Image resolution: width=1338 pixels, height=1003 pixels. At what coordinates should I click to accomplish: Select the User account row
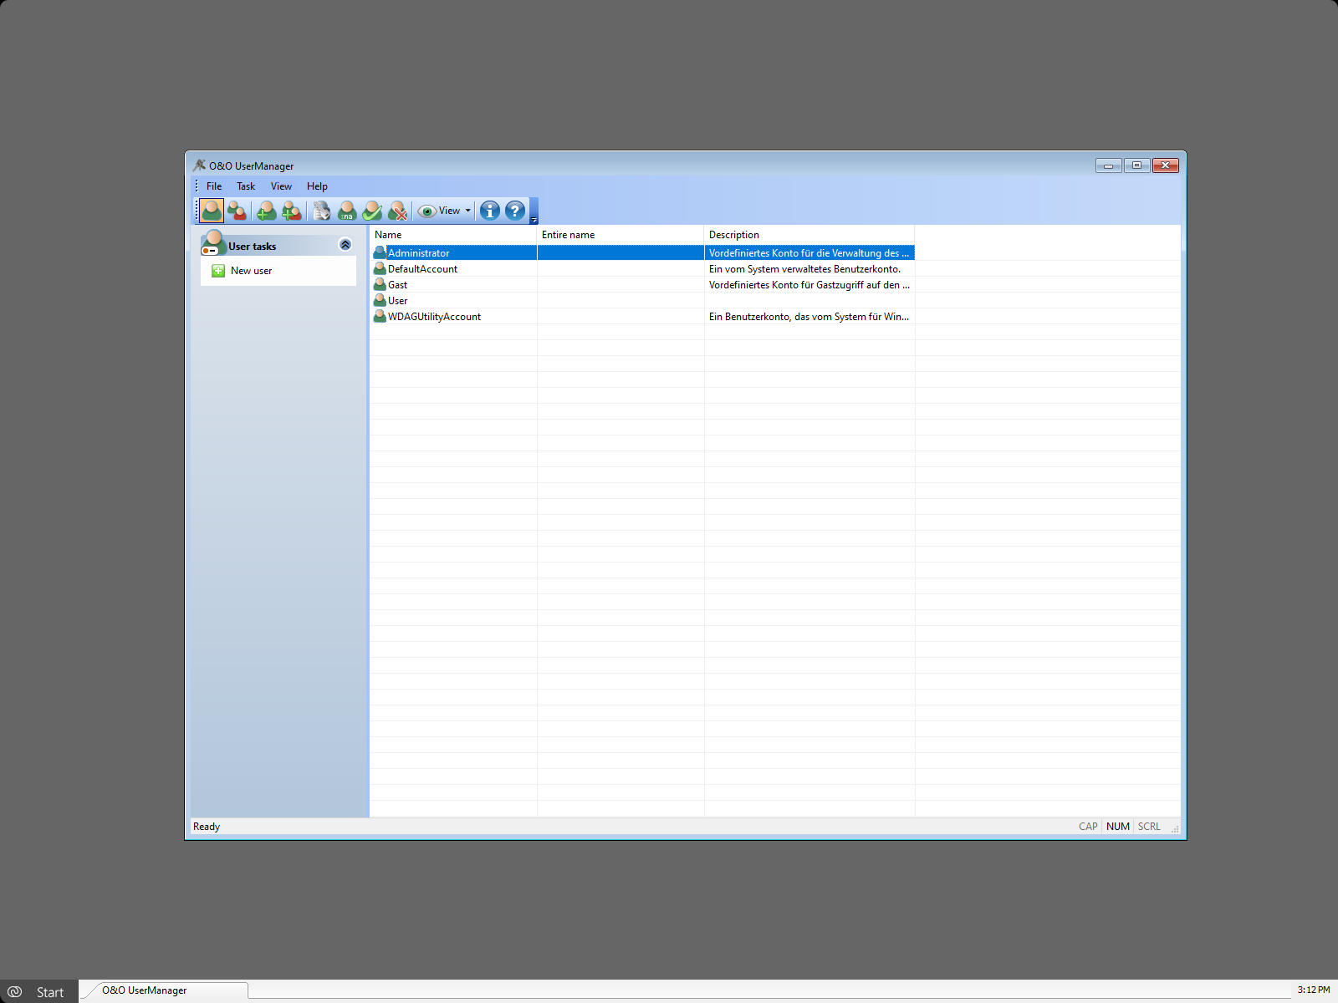click(x=643, y=301)
